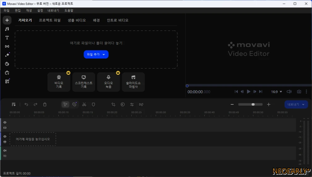This screenshot has width=312, height=177.
Task: Click the 여기에 파일을 놓으십시오 drop zone
Action: point(33,139)
